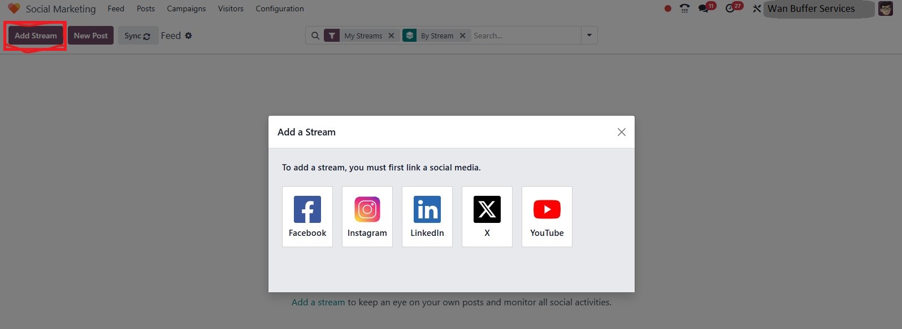Remove the By Stream grouping
This screenshot has width=902, height=329.
[462, 36]
